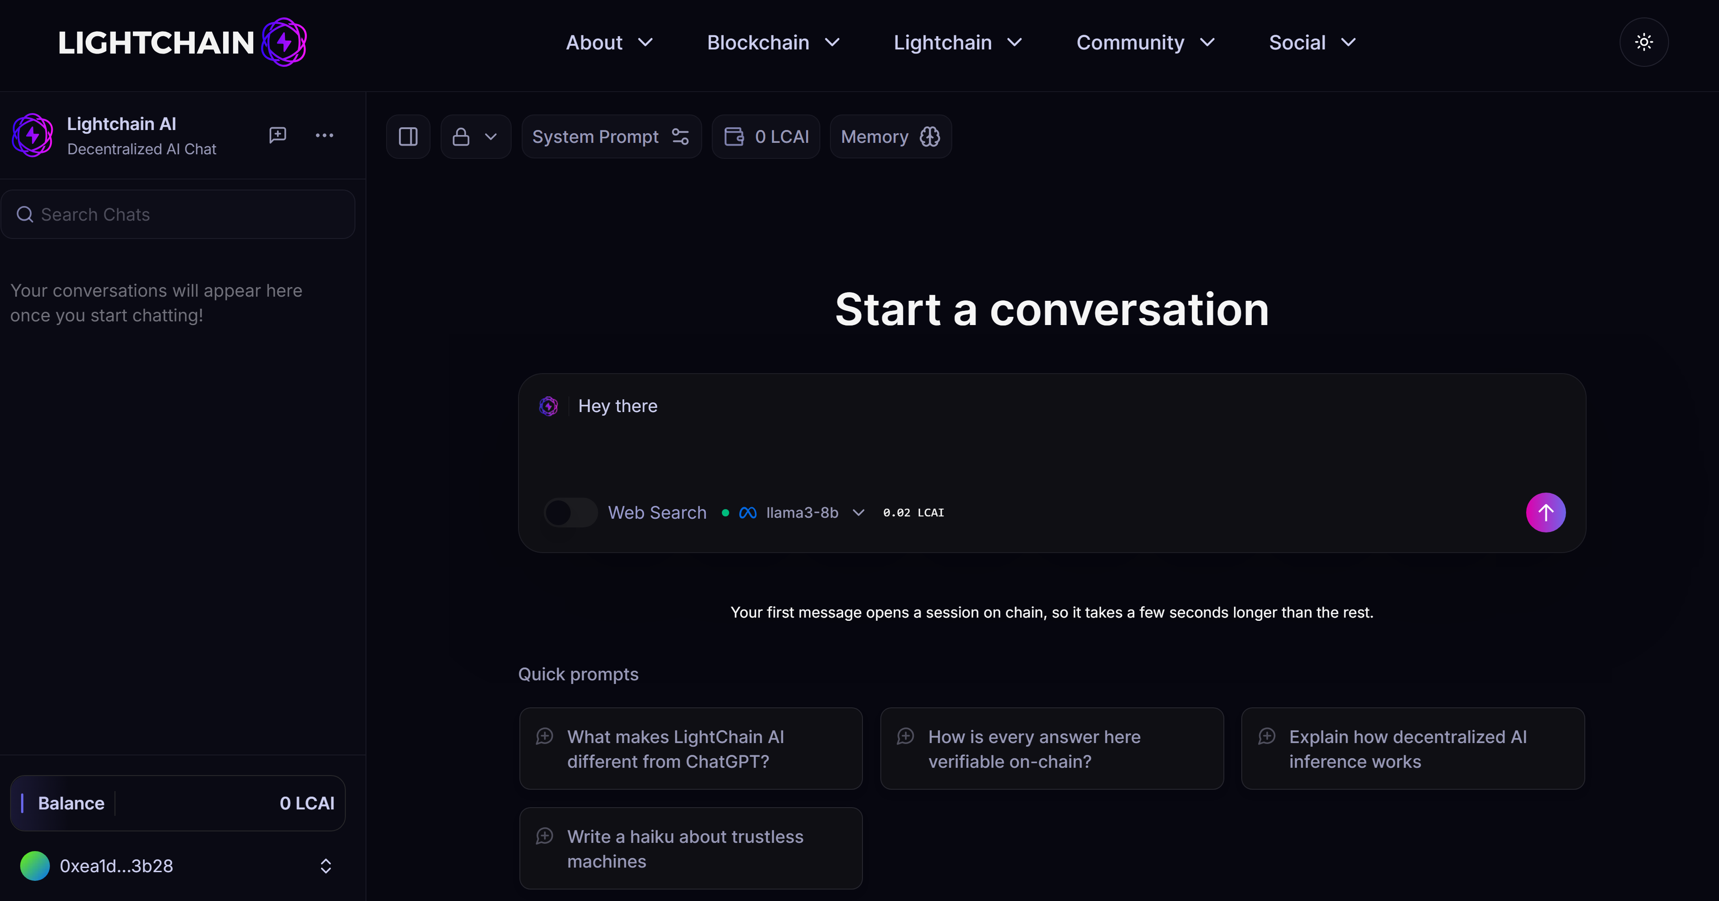1719x901 pixels.
Task: Click the green status dot beside llama3-8b
Action: (726, 513)
